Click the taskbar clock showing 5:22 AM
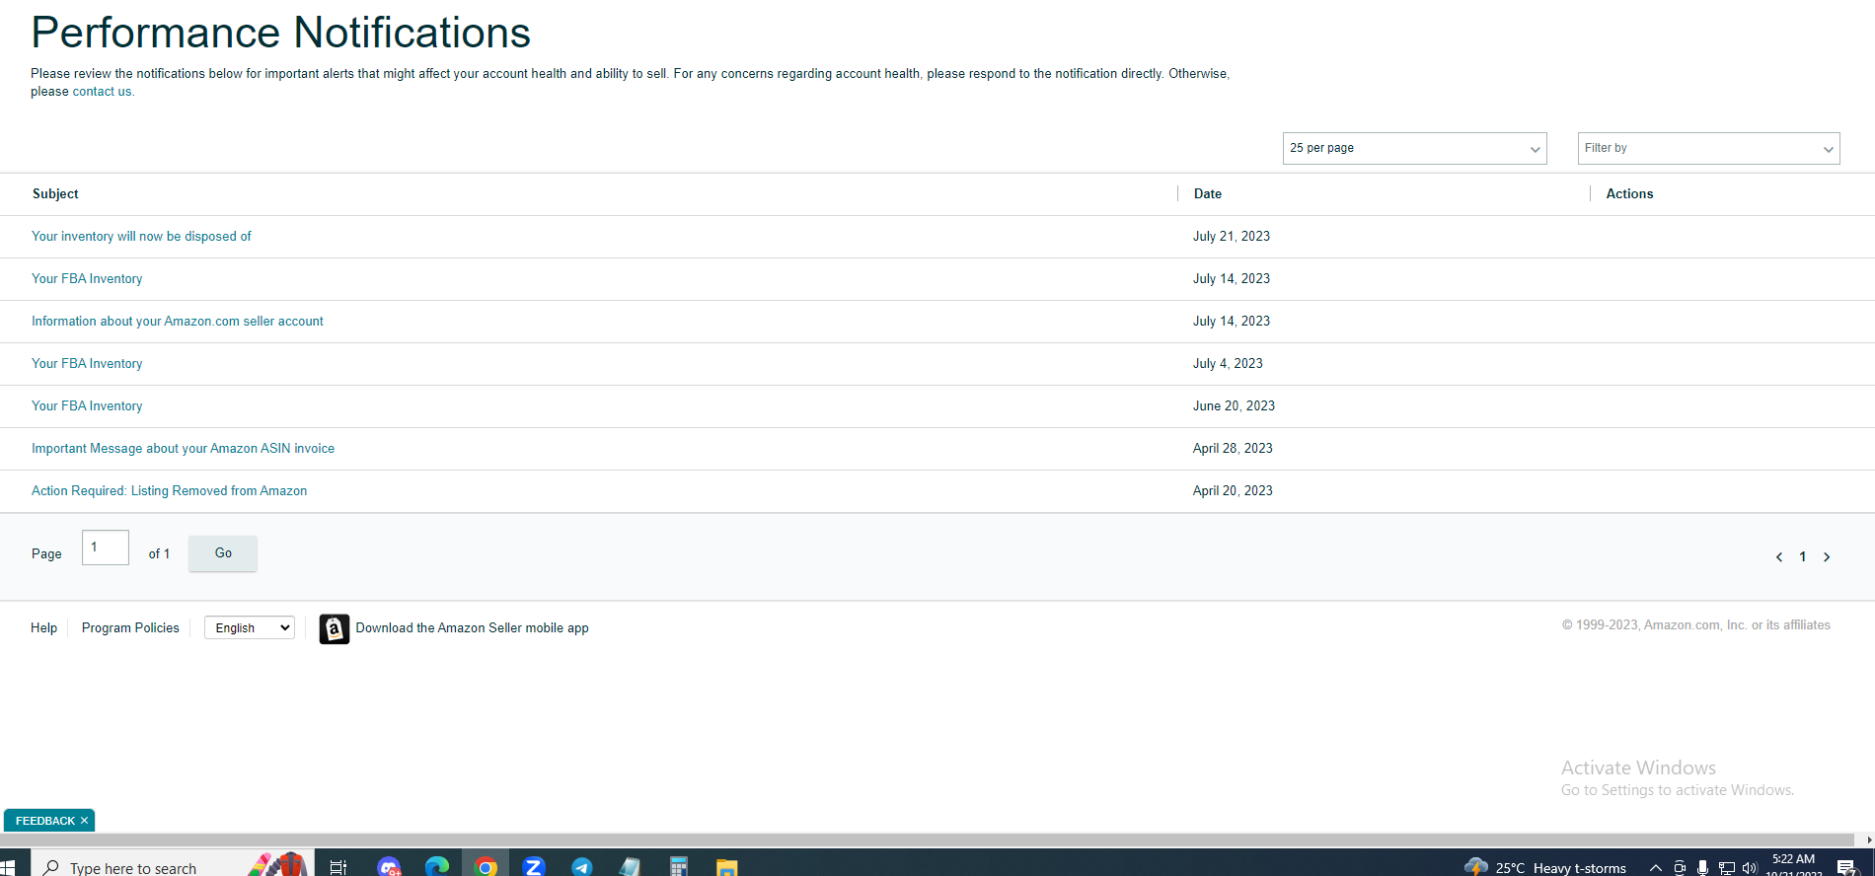Viewport: 1875px width, 876px height. pyautogui.click(x=1793, y=865)
